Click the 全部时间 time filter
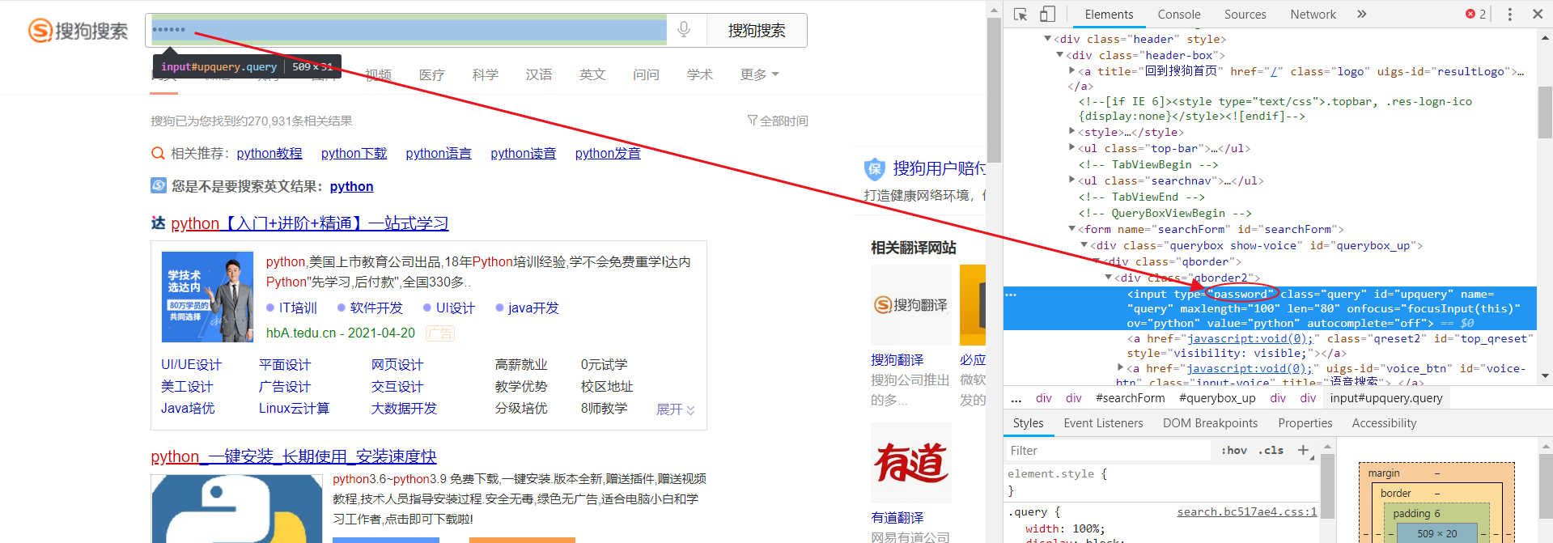1553x543 pixels. click(784, 121)
